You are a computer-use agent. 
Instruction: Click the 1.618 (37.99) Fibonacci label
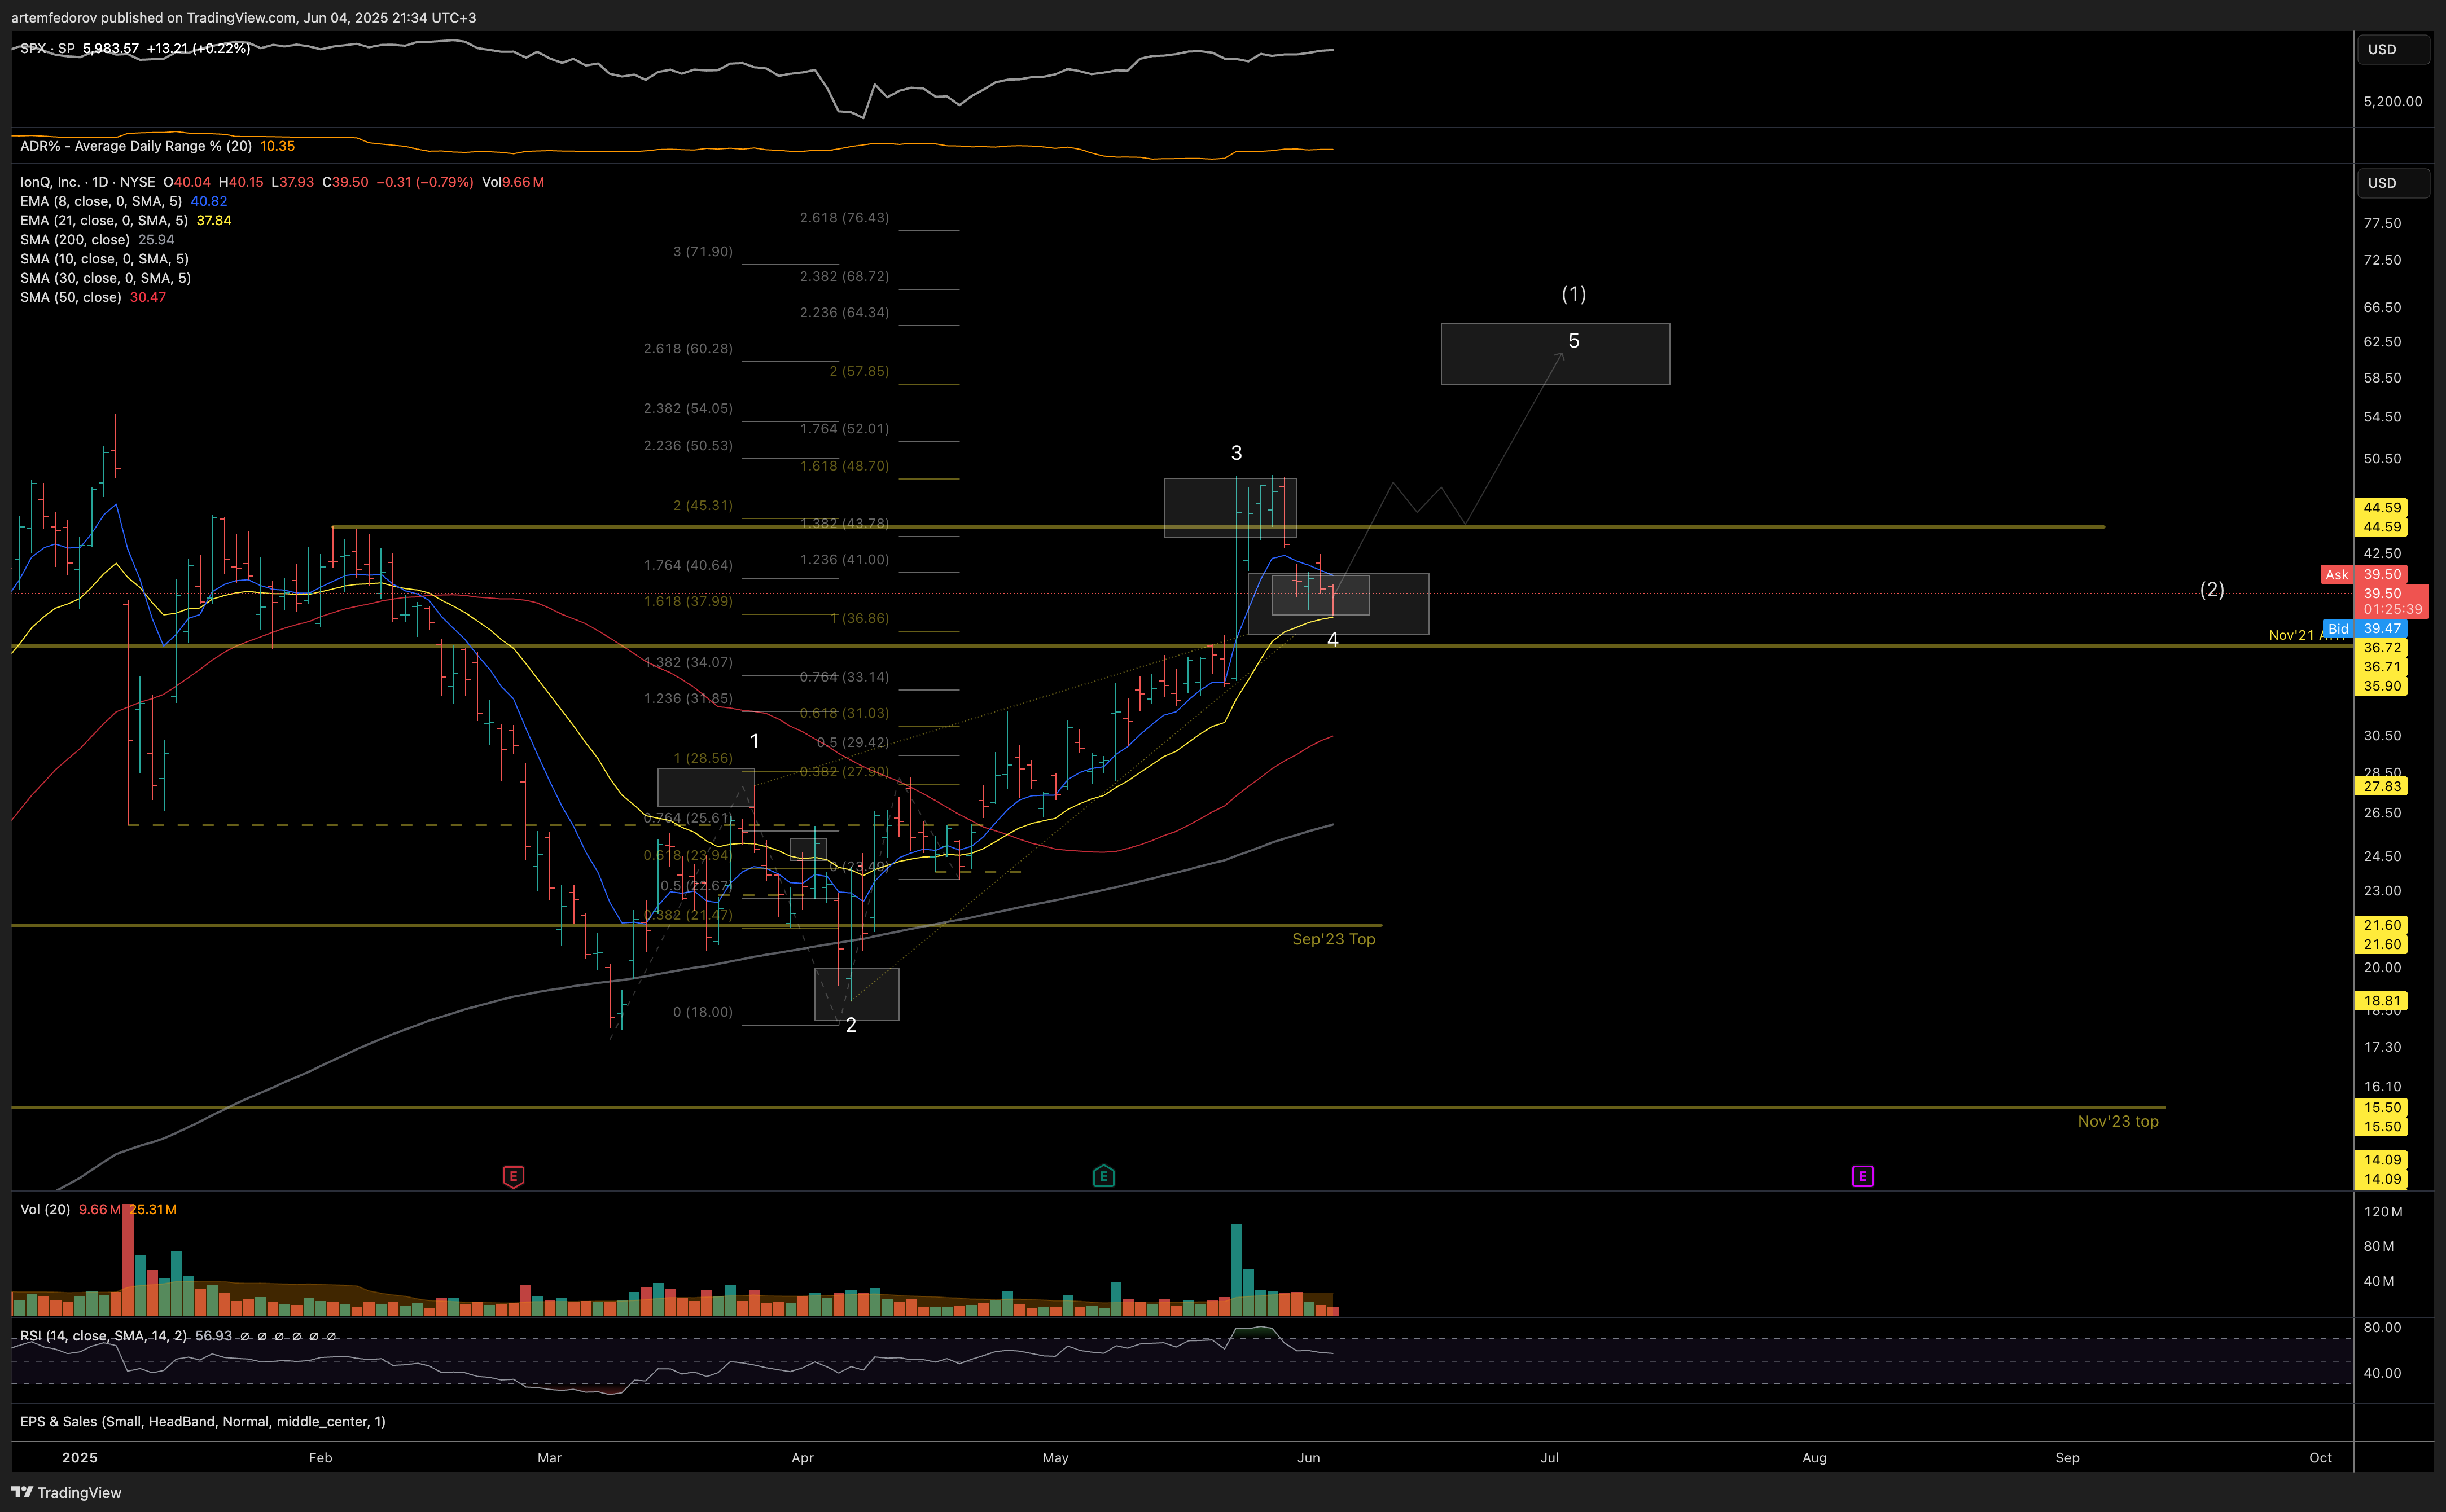click(x=689, y=601)
